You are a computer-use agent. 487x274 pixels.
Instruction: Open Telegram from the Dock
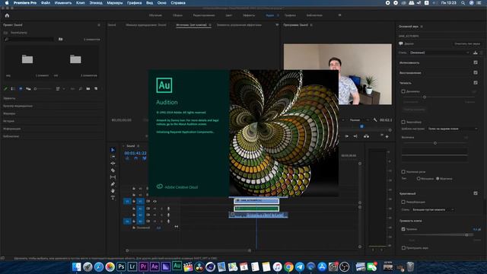(300, 266)
